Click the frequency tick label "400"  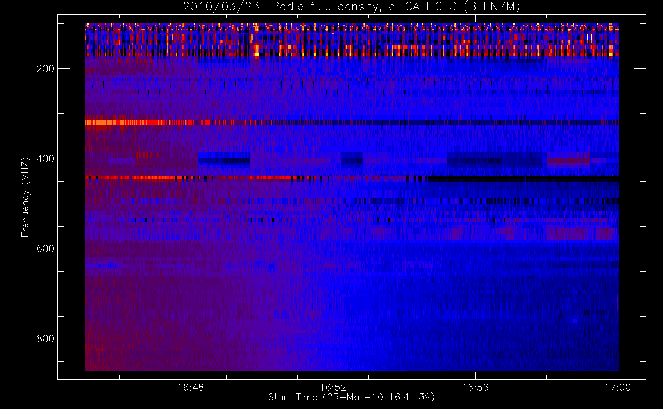(x=45, y=159)
